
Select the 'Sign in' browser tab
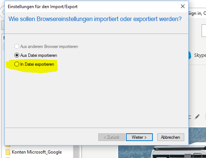197,13
